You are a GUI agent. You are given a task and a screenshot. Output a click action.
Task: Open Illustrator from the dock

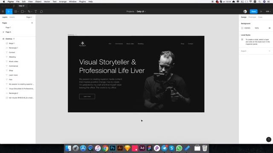(x=120, y=148)
